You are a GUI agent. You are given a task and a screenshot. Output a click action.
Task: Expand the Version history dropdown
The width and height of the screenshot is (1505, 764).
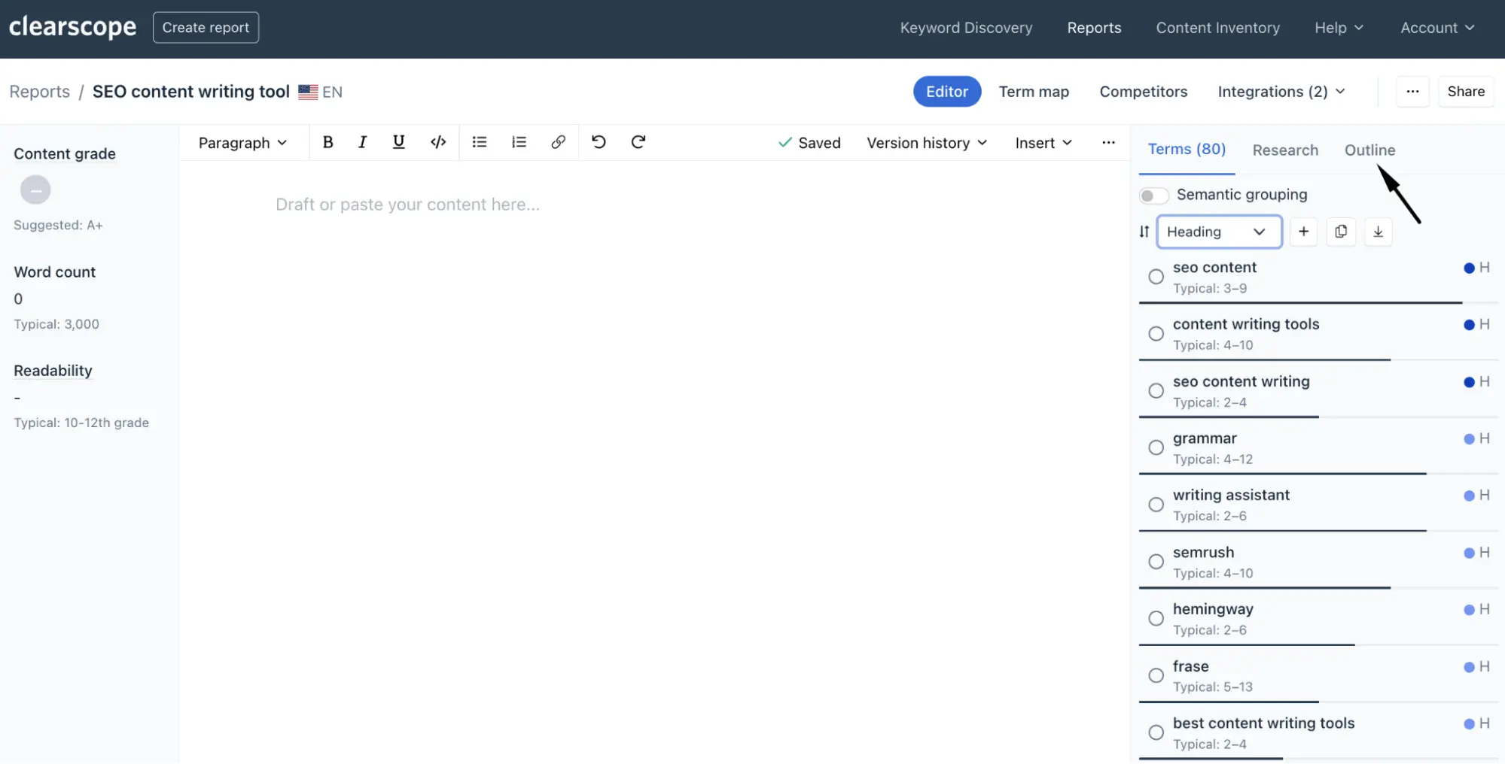click(x=927, y=143)
